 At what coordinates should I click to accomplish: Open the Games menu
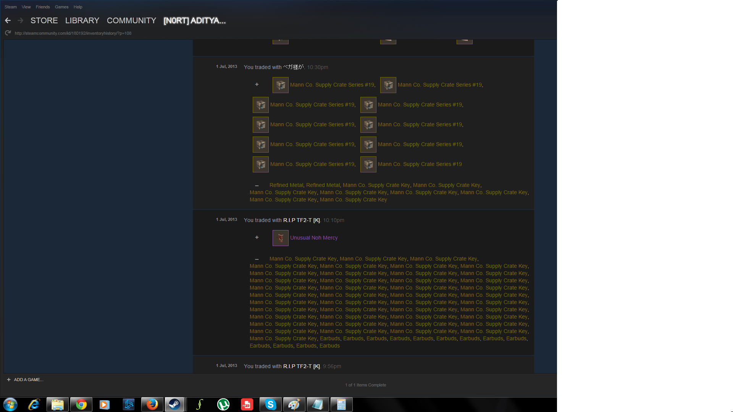61,7
